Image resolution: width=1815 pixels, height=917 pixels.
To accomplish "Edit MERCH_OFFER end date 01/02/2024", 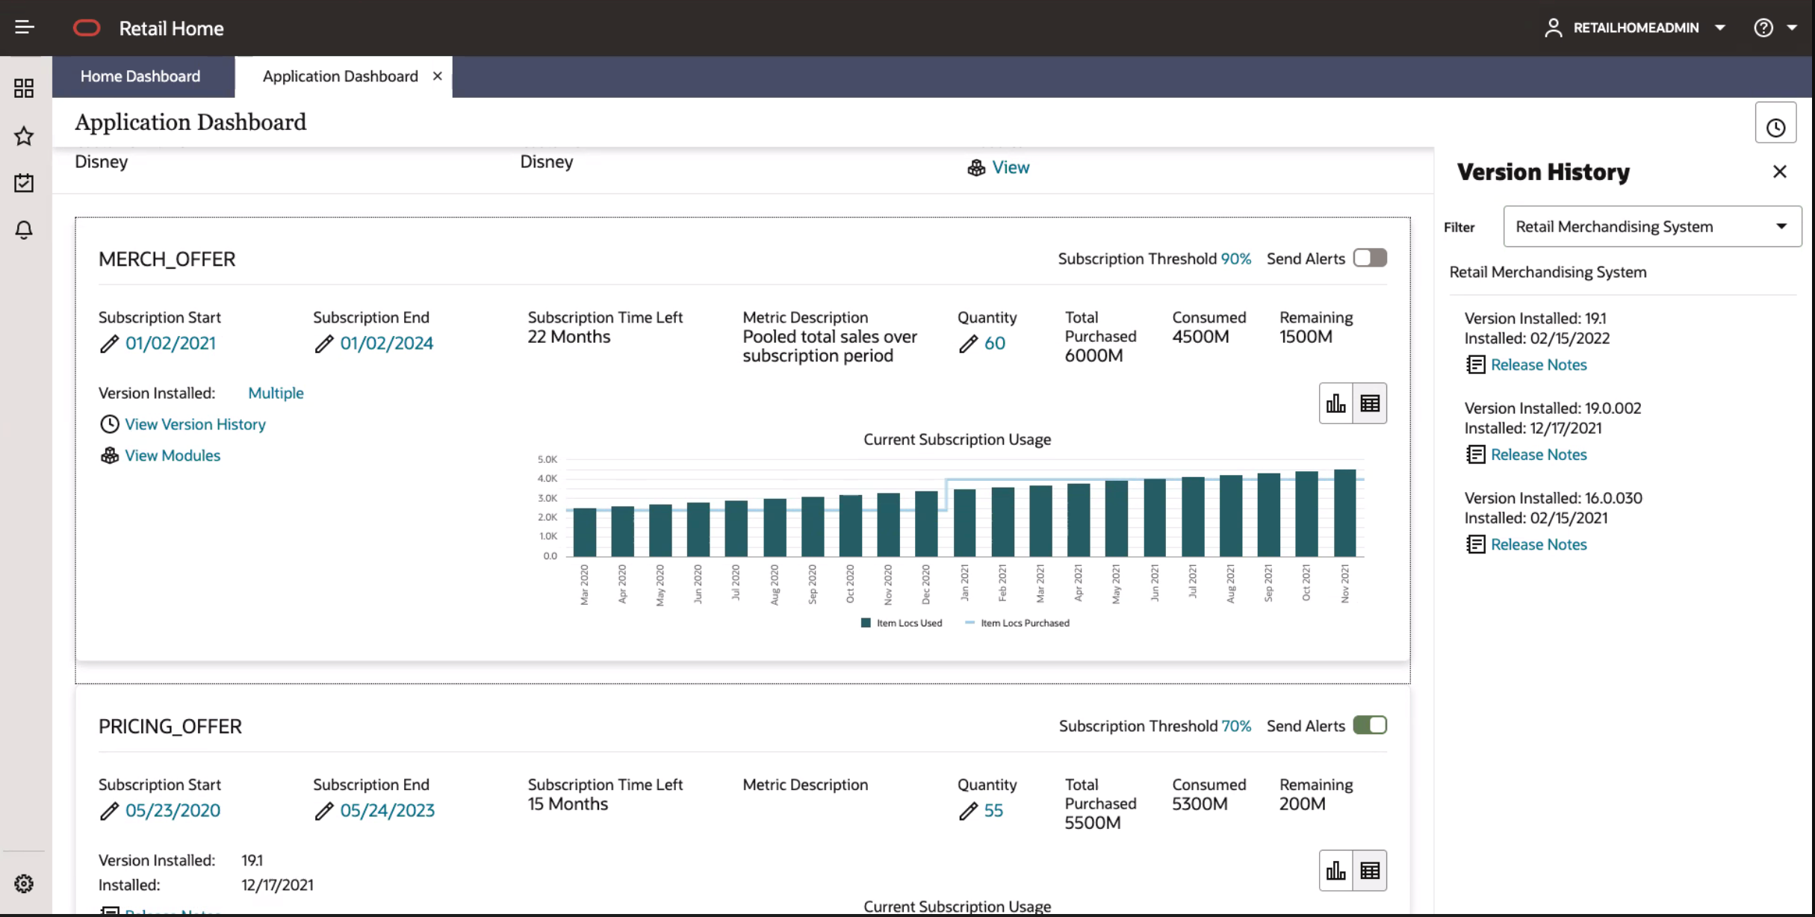I will (386, 344).
